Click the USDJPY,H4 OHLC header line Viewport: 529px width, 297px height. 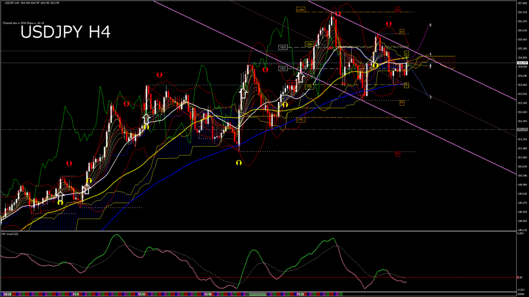32,3
